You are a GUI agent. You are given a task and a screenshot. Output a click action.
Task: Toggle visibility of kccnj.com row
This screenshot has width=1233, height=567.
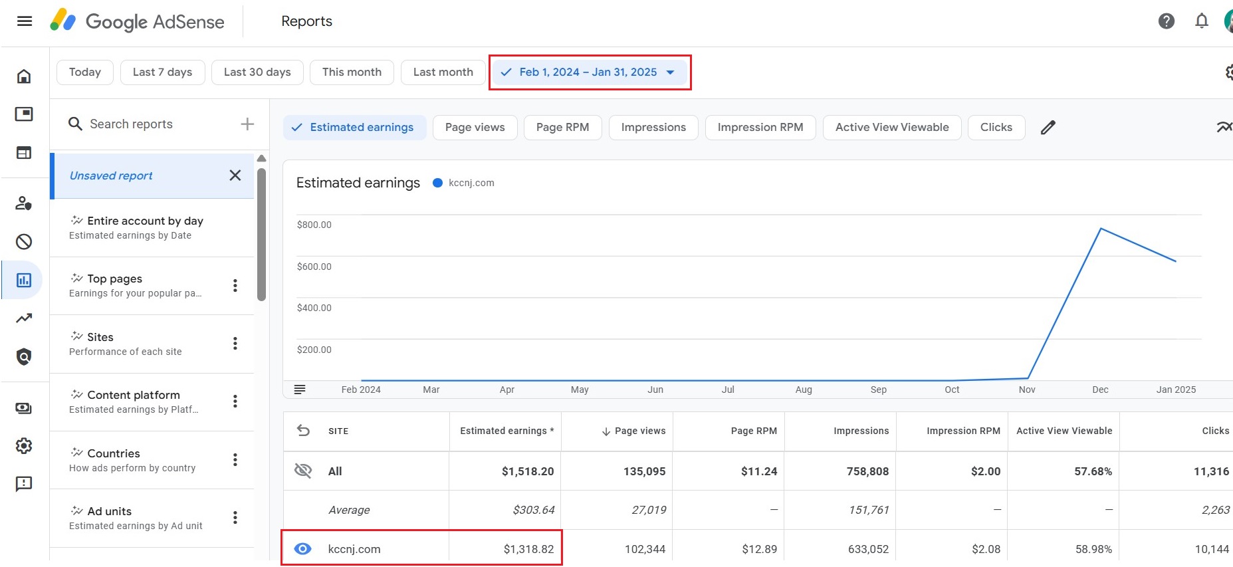(303, 549)
